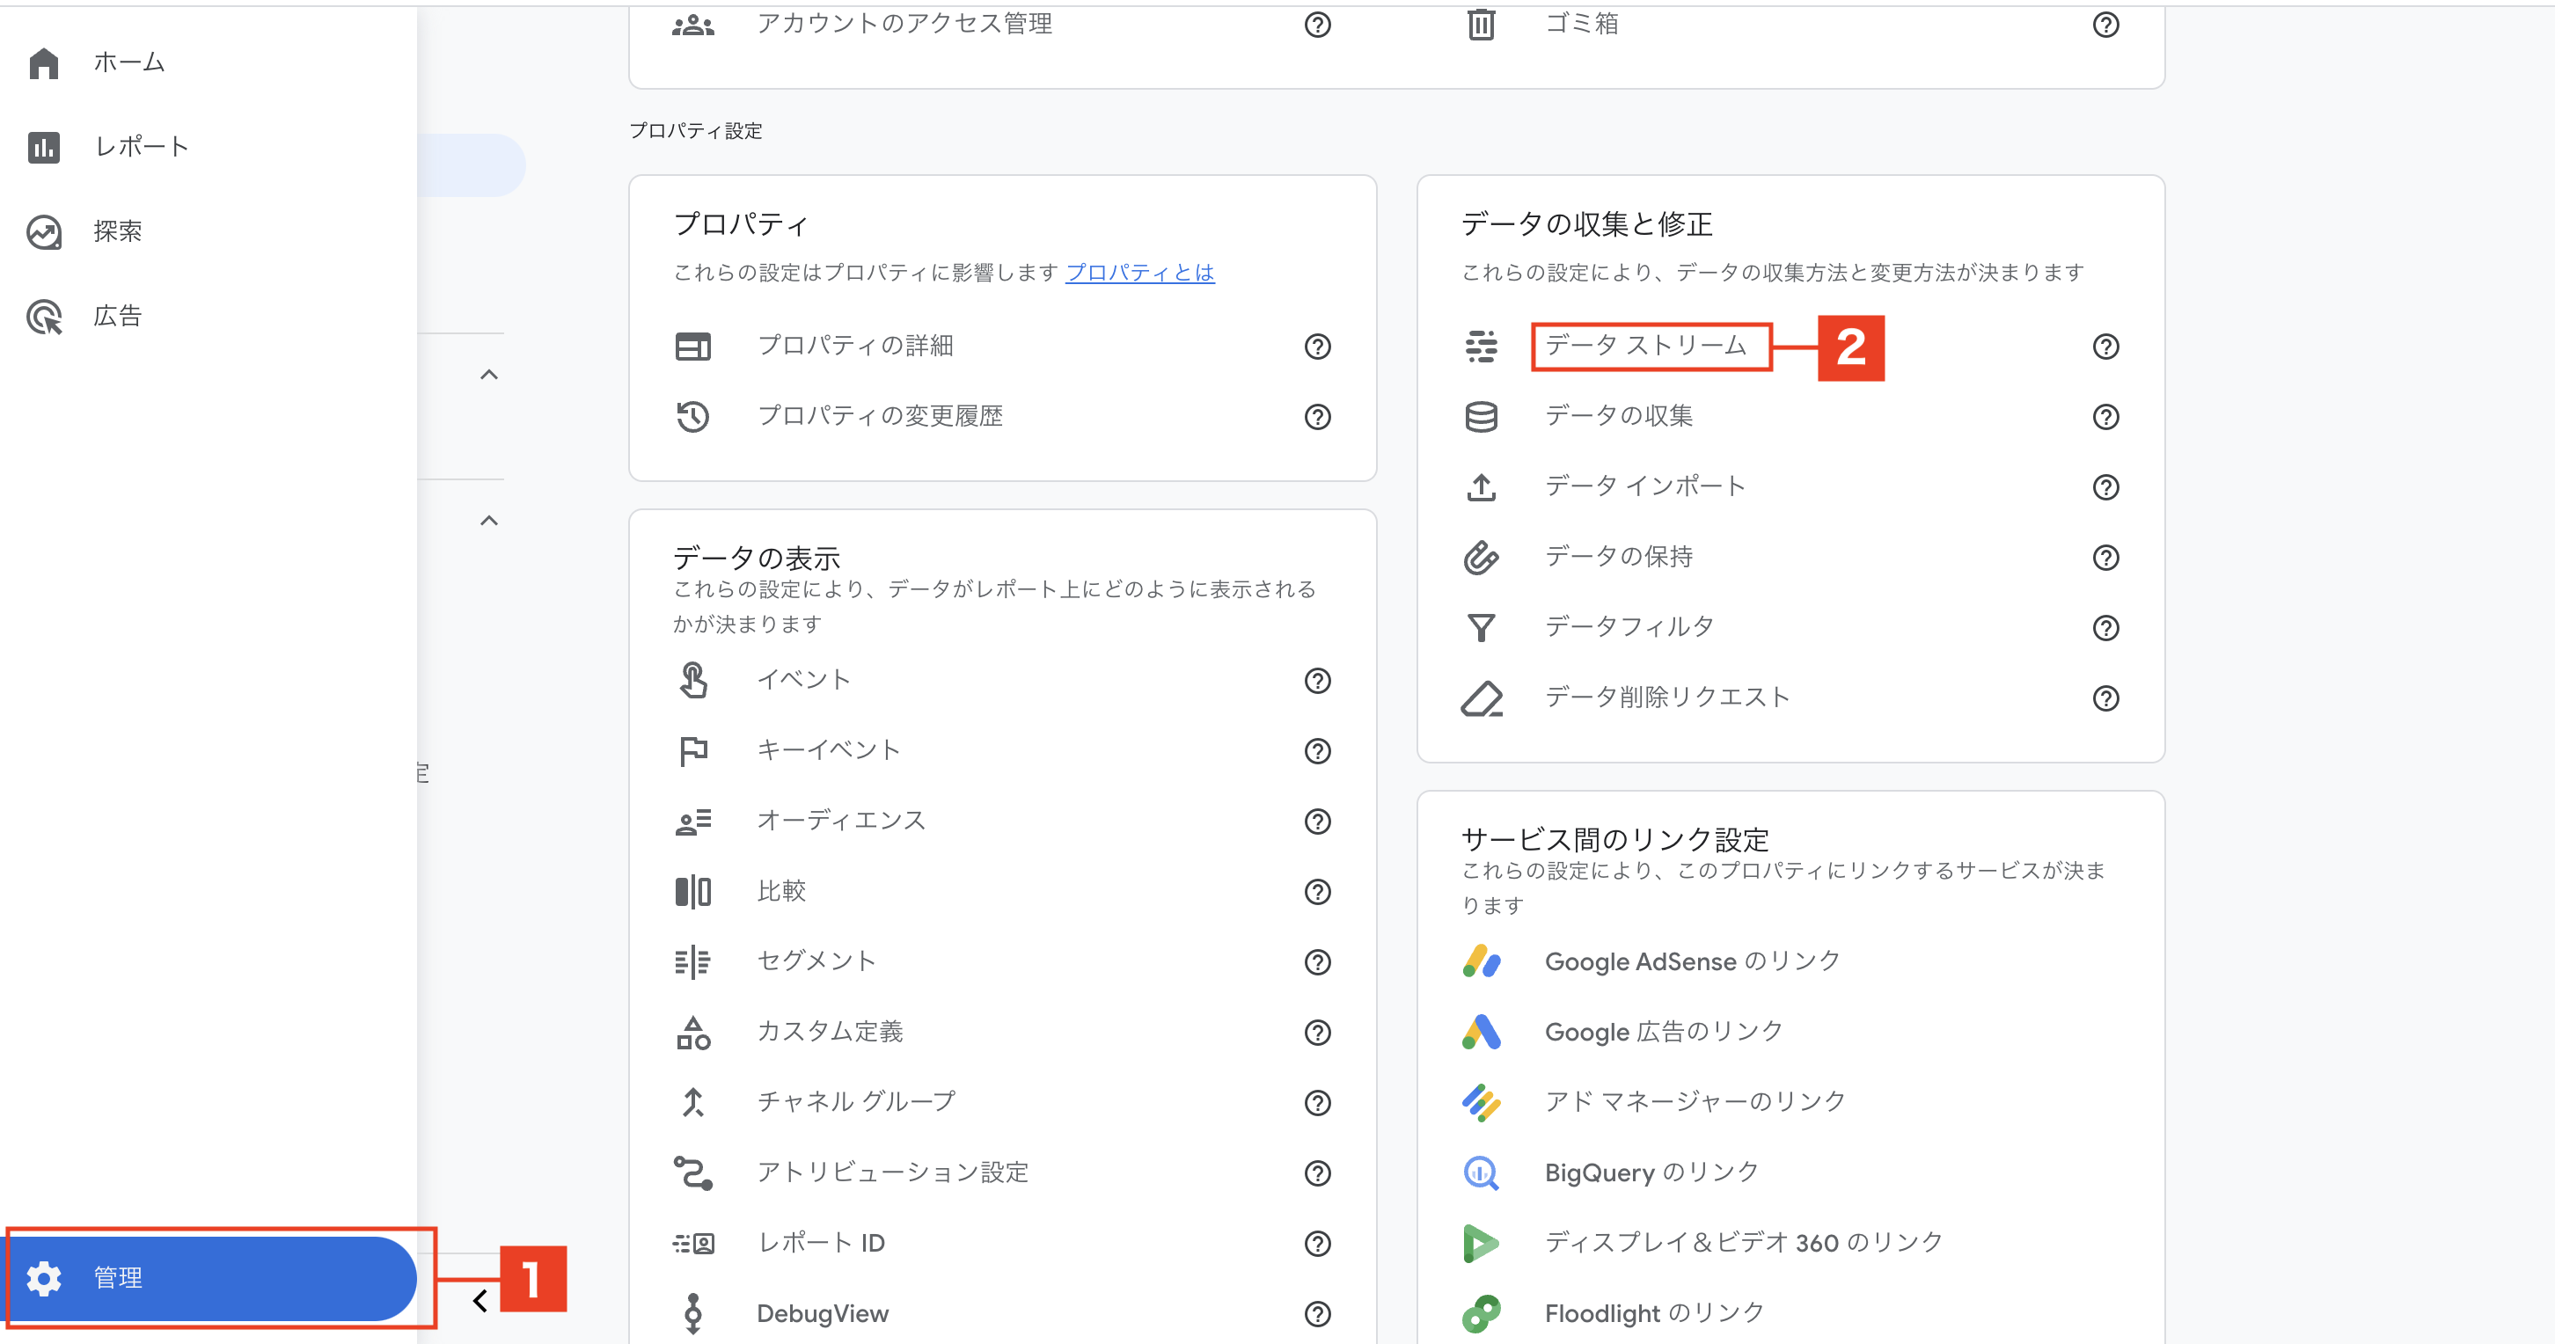Screen dimensions: 2555x1344
Task: Open データ ストリーム settings
Action: click(1644, 345)
